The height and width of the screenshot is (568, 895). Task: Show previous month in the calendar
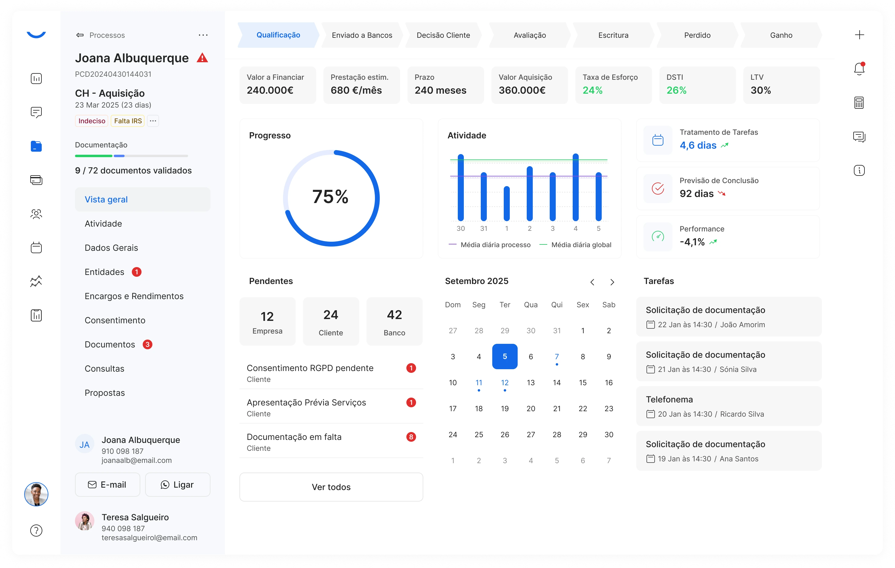[592, 282]
